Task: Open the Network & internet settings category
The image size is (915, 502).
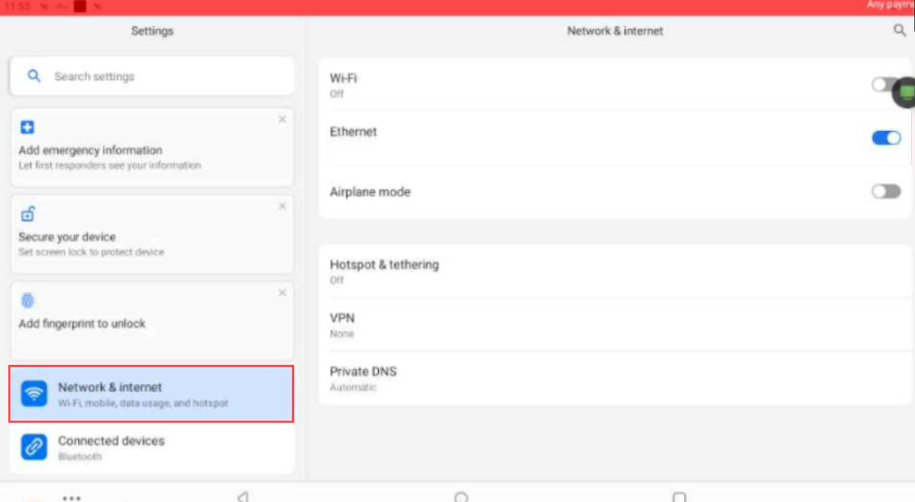Action: click(151, 394)
